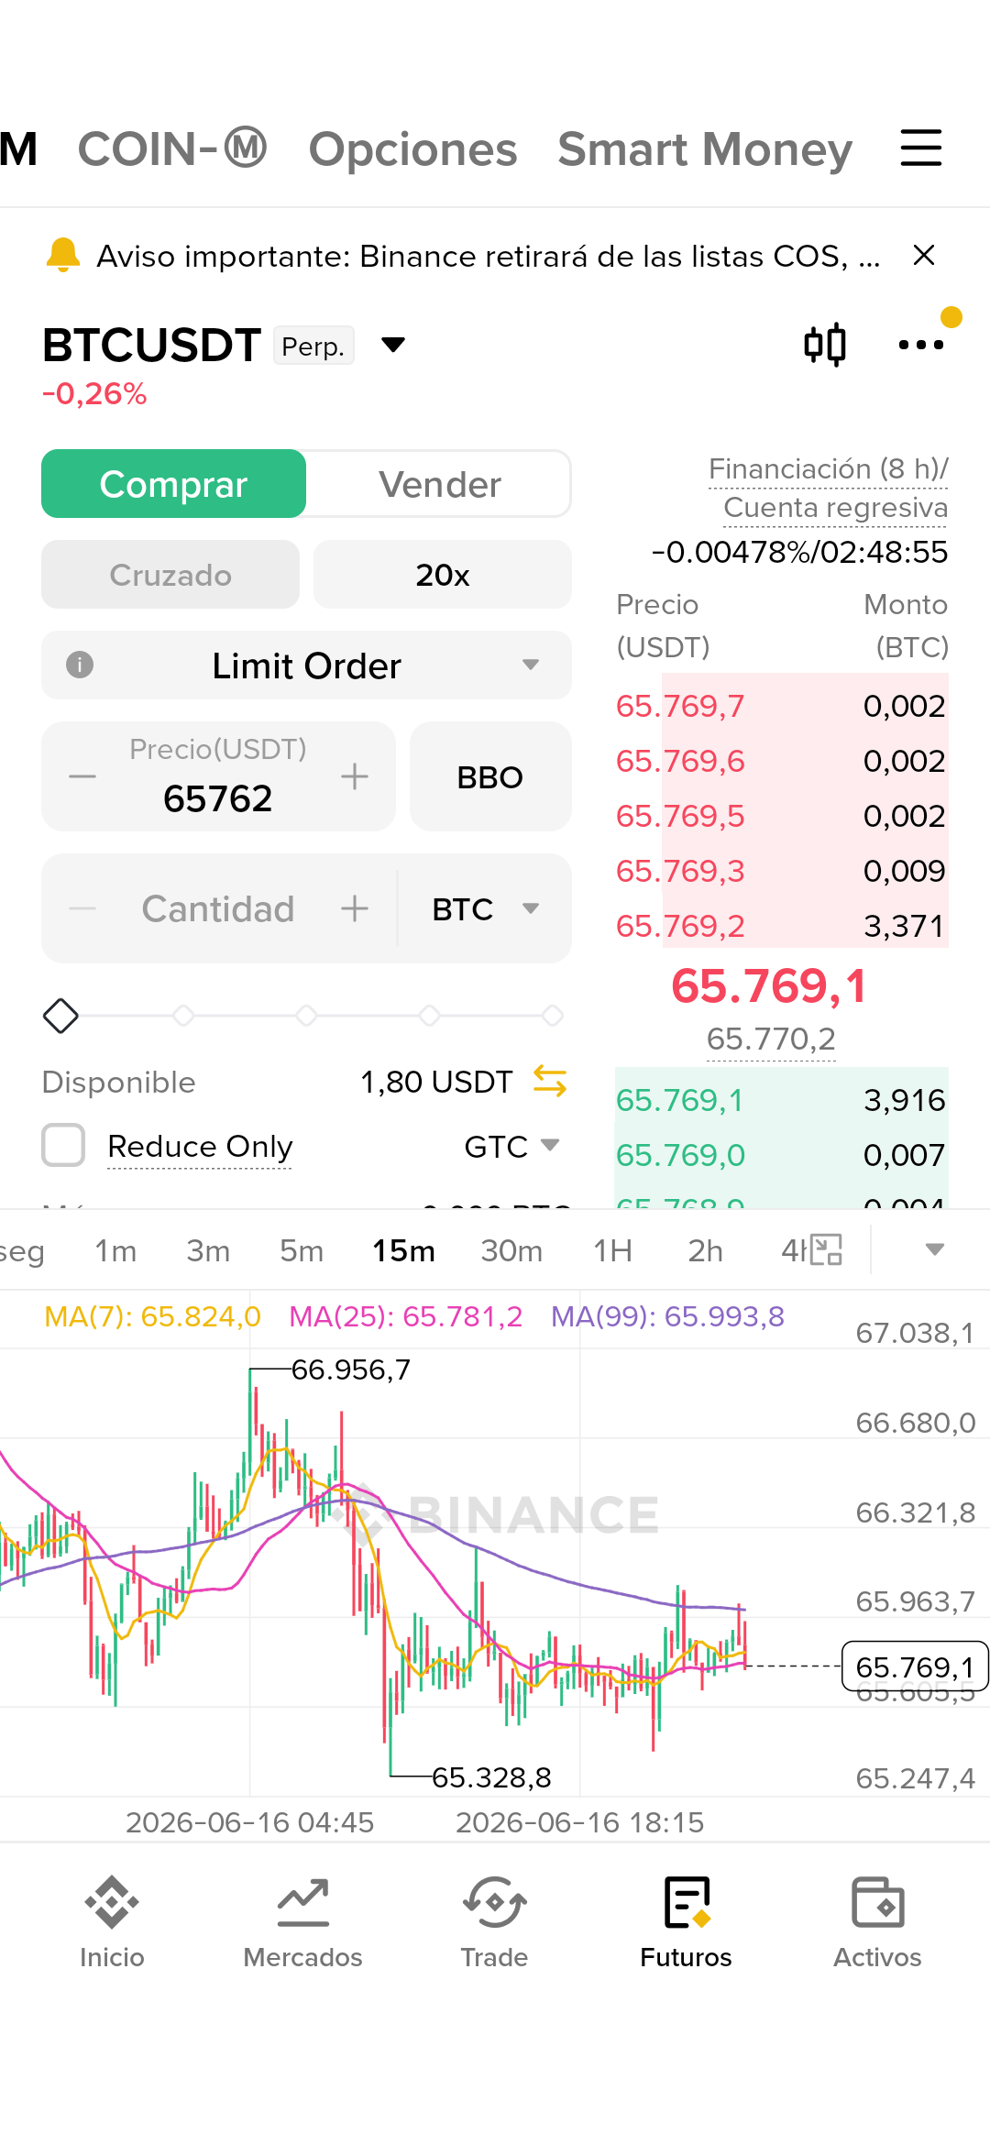Tap the BBO button
The height and width of the screenshot is (2145, 990).
490,777
